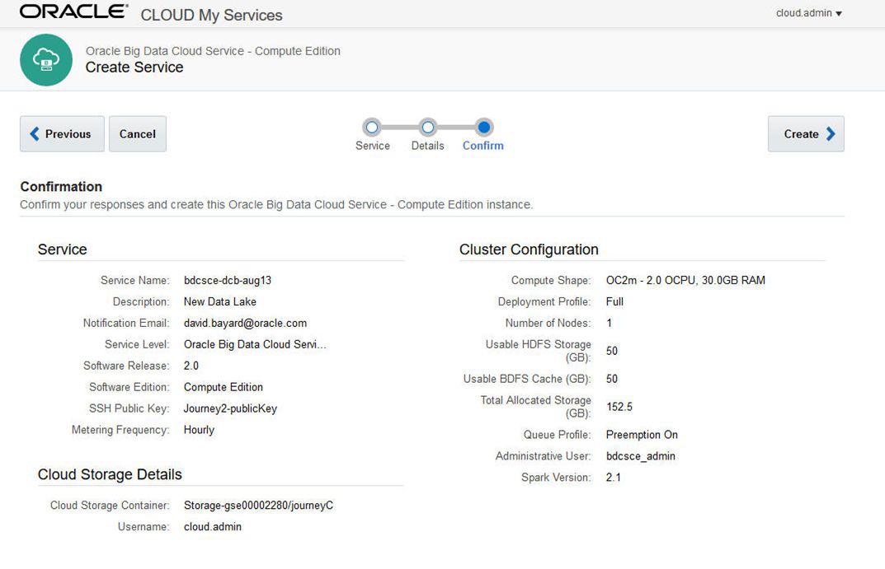
Task: Click the Oracle logo
Action: pos(74,12)
